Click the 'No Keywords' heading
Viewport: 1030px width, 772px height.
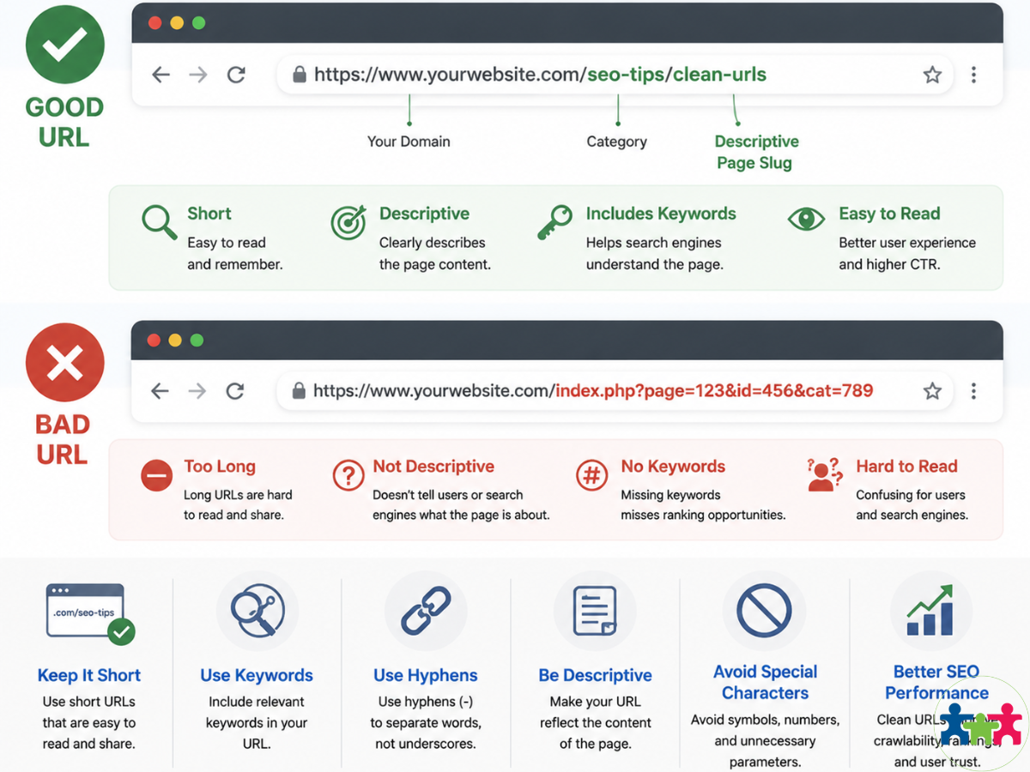(673, 467)
